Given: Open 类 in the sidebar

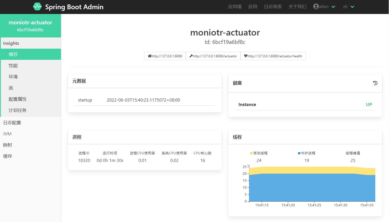Looking at the screenshot, I should tap(31, 88).
